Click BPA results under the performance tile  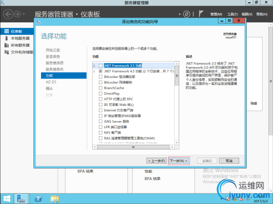pos(152,179)
